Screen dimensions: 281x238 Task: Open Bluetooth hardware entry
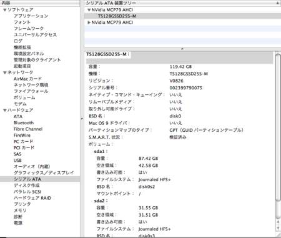(x=24, y=122)
